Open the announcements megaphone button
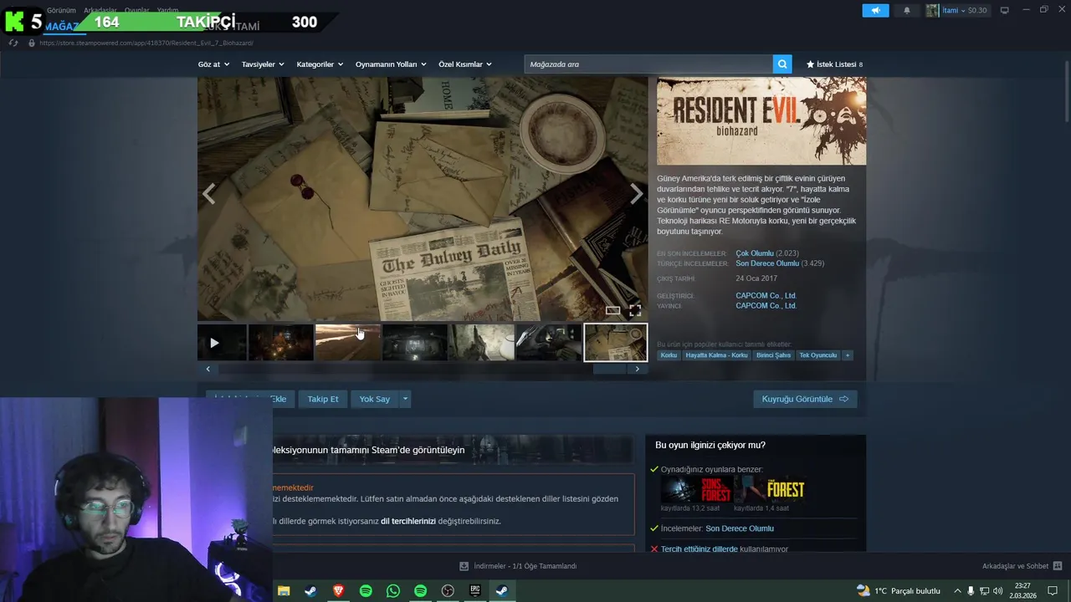 [x=875, y=10]
